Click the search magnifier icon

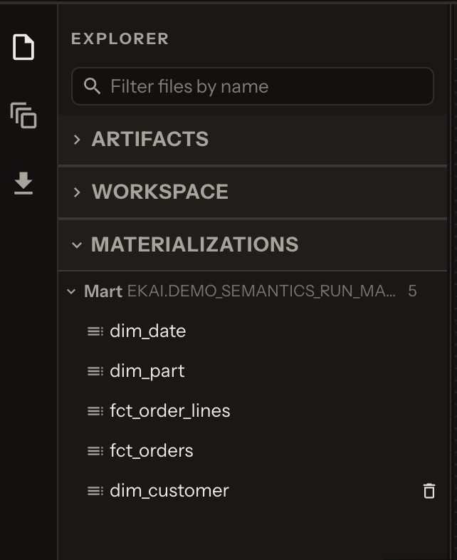tap(92, 86)
